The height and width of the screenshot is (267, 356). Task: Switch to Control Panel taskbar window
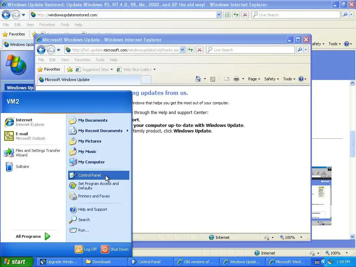(150, 262)
